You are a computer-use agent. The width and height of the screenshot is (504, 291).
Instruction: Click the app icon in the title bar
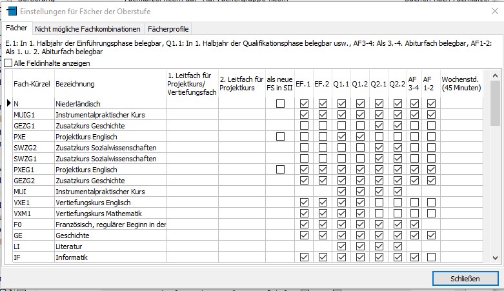point(11,11)
